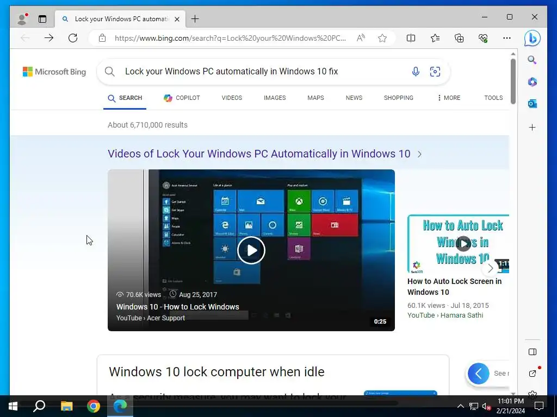Viewport: 557px width, 417px height.
Task: Expand videos section chevron arrow
Action: coord(419,154)
